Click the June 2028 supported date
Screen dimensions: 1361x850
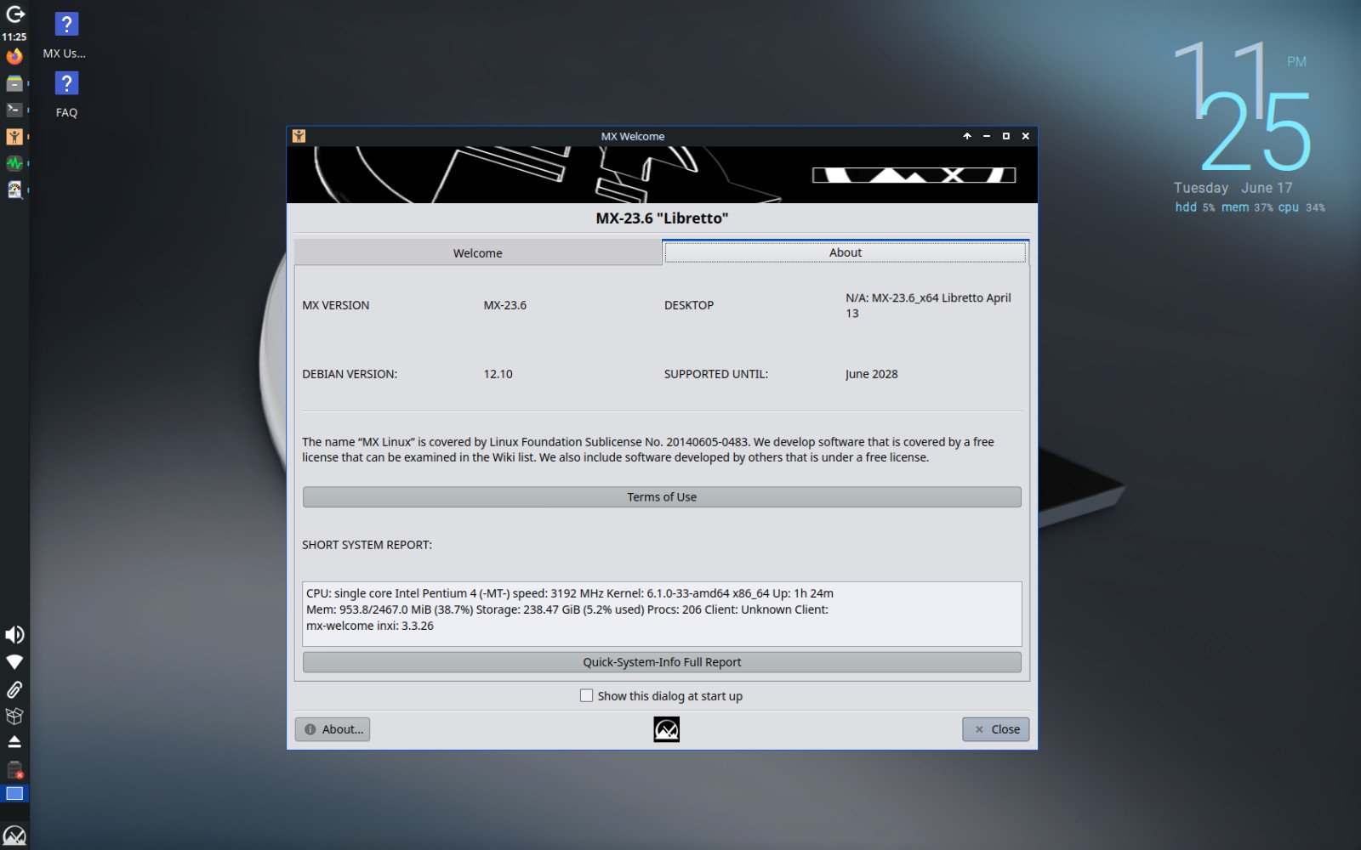pos(872,374)
